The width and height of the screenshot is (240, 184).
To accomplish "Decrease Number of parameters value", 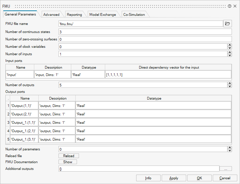I will [x=230, y=151].
